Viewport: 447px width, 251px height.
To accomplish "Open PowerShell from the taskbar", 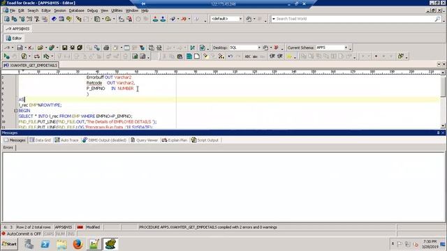I will (x=45, y=244).
